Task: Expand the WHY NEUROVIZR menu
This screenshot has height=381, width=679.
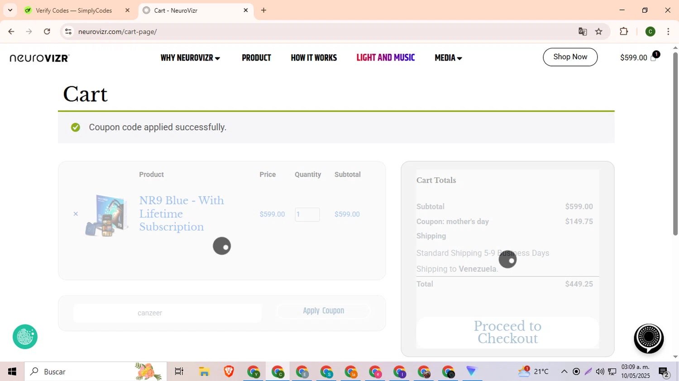Action: [190, 58]
